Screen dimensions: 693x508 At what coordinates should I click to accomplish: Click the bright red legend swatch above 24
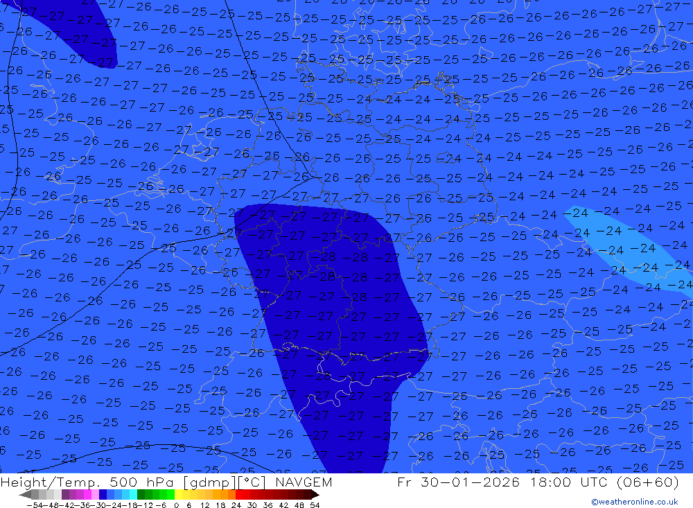click(x=239, y=494)
